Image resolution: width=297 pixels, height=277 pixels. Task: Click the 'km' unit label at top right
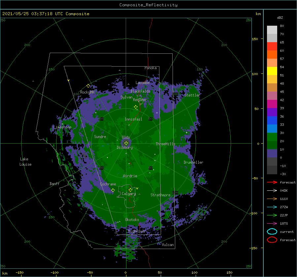point(258,14)
